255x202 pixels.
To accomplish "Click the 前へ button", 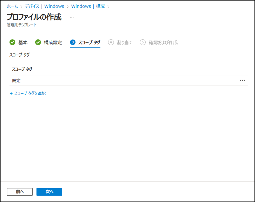I will pyautogui.click(x=20, y=192).
